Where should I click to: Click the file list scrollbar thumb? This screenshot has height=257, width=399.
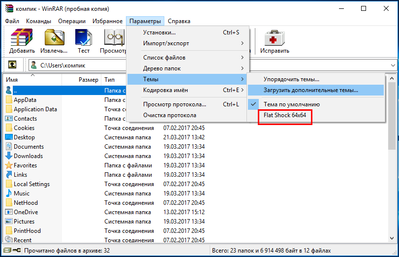click(392, 116)
